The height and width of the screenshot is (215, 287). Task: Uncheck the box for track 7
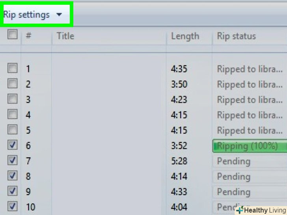click(x=13, y=160)
